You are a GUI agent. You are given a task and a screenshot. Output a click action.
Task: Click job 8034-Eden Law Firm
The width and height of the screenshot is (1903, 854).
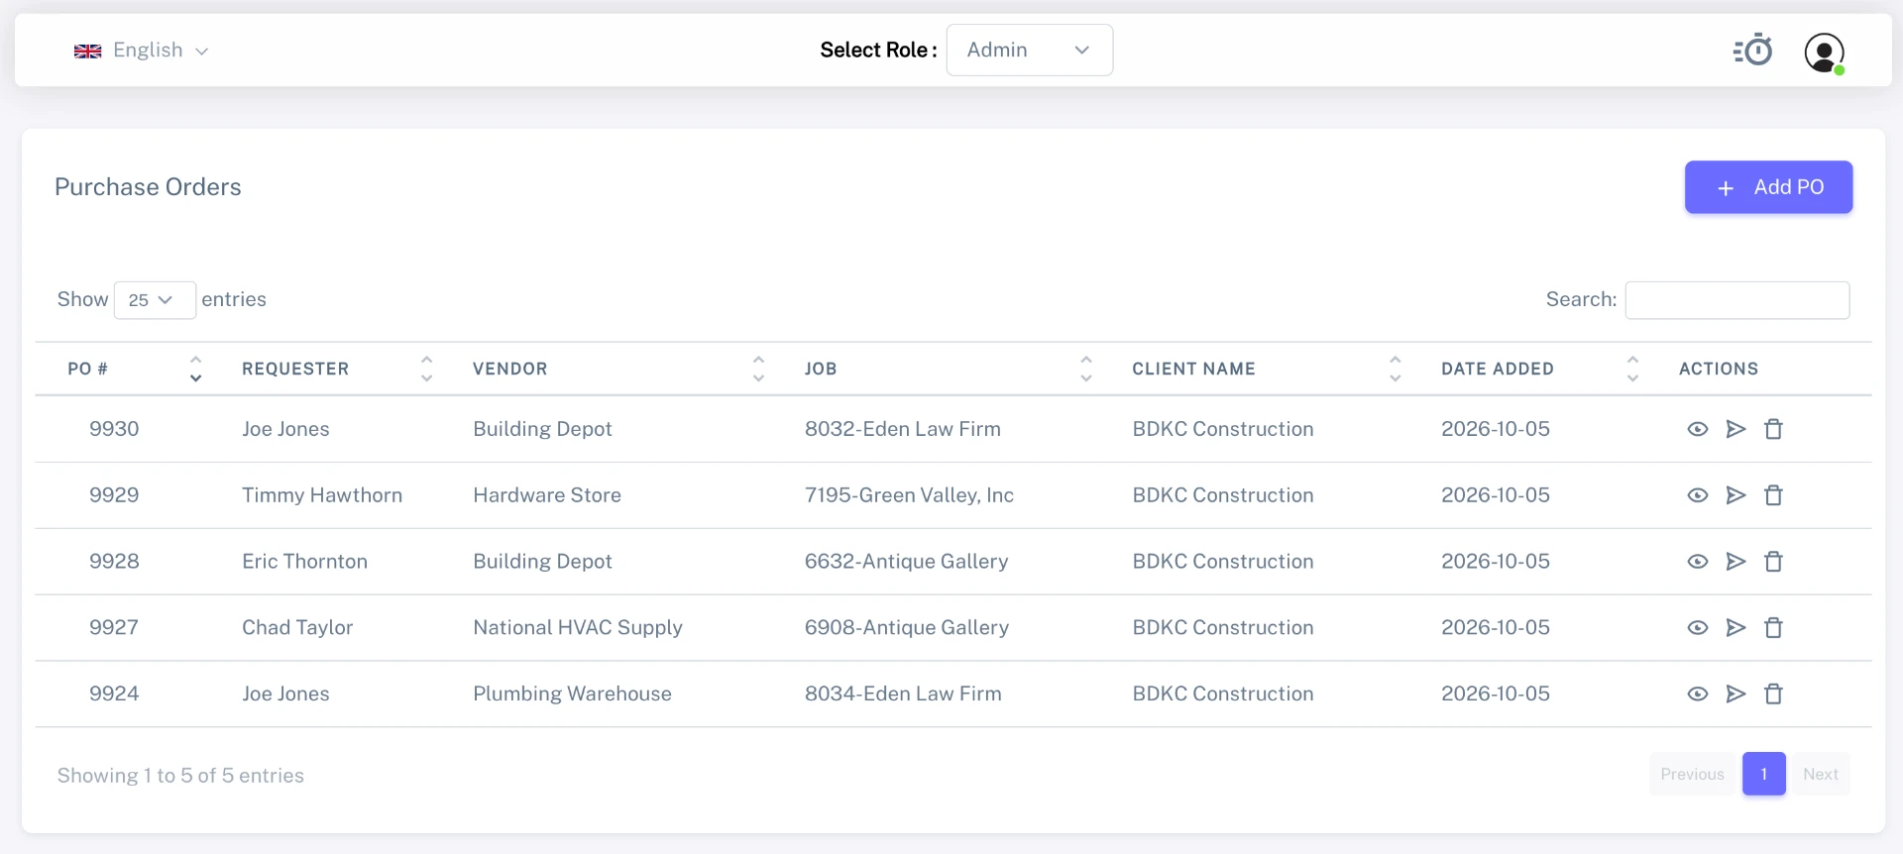point(903,694)
